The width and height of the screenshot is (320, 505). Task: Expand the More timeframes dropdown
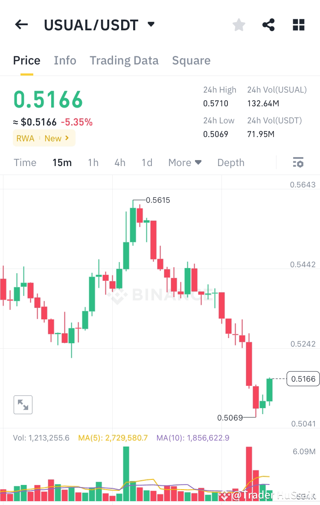click(x=185, y=162)
